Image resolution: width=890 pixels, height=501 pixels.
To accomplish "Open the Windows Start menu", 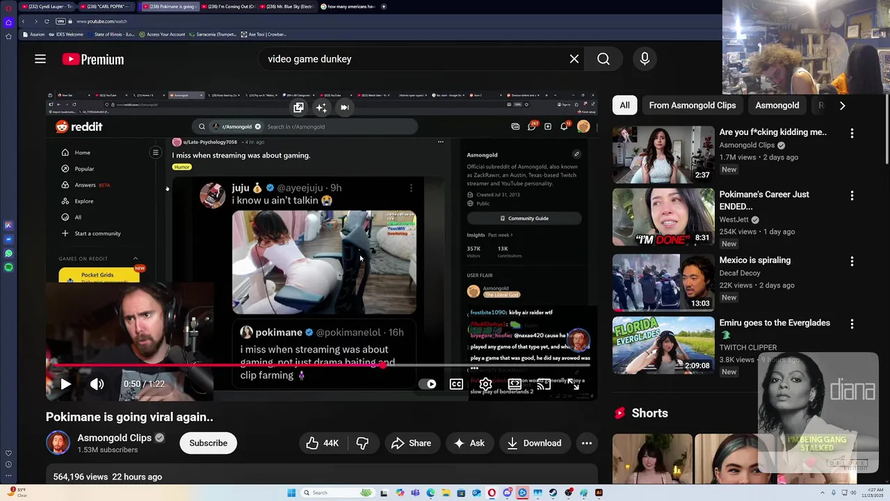I will 291,493.
